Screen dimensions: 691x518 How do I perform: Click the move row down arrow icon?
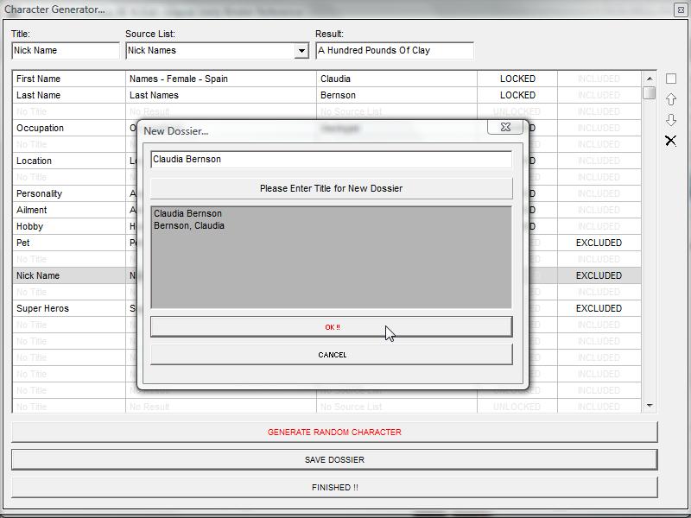pos(670,120)
